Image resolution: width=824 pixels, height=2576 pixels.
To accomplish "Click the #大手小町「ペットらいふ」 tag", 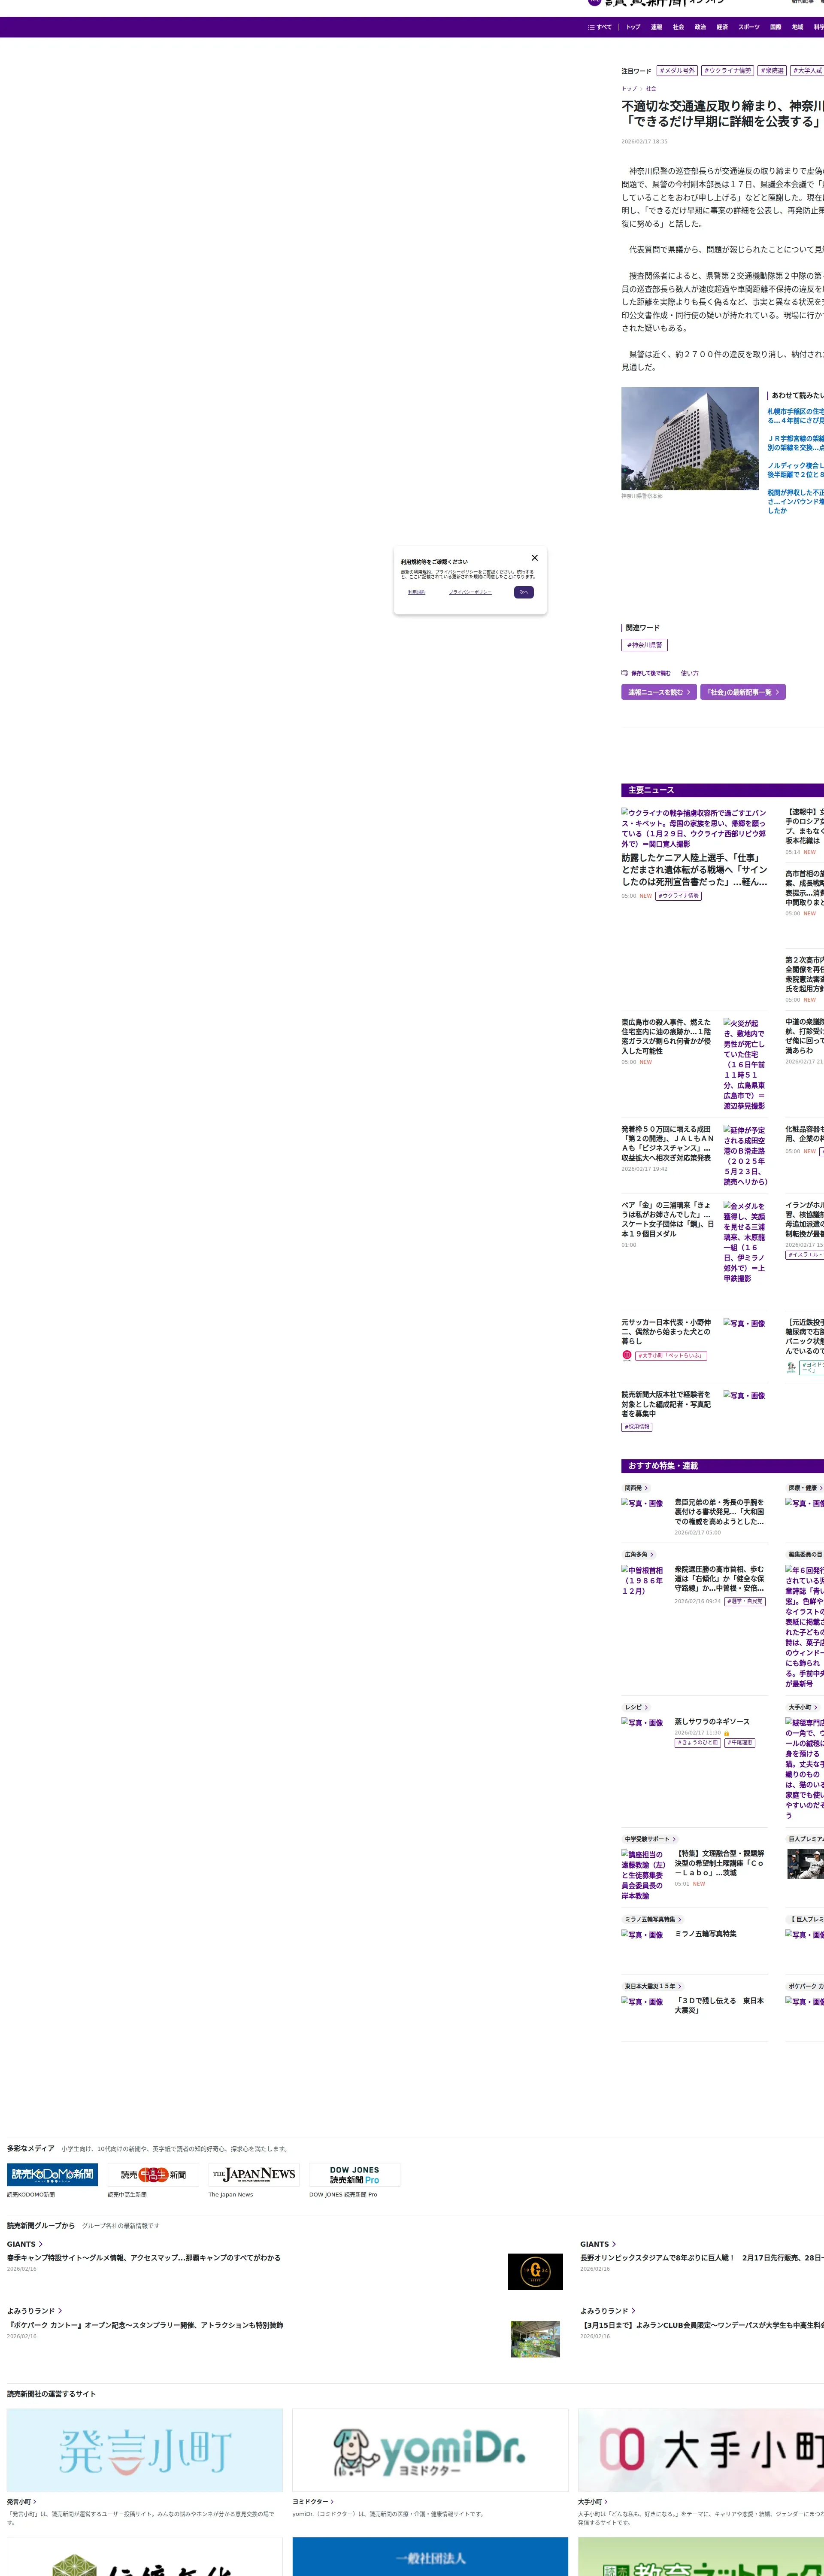I will click(671, 1356).
